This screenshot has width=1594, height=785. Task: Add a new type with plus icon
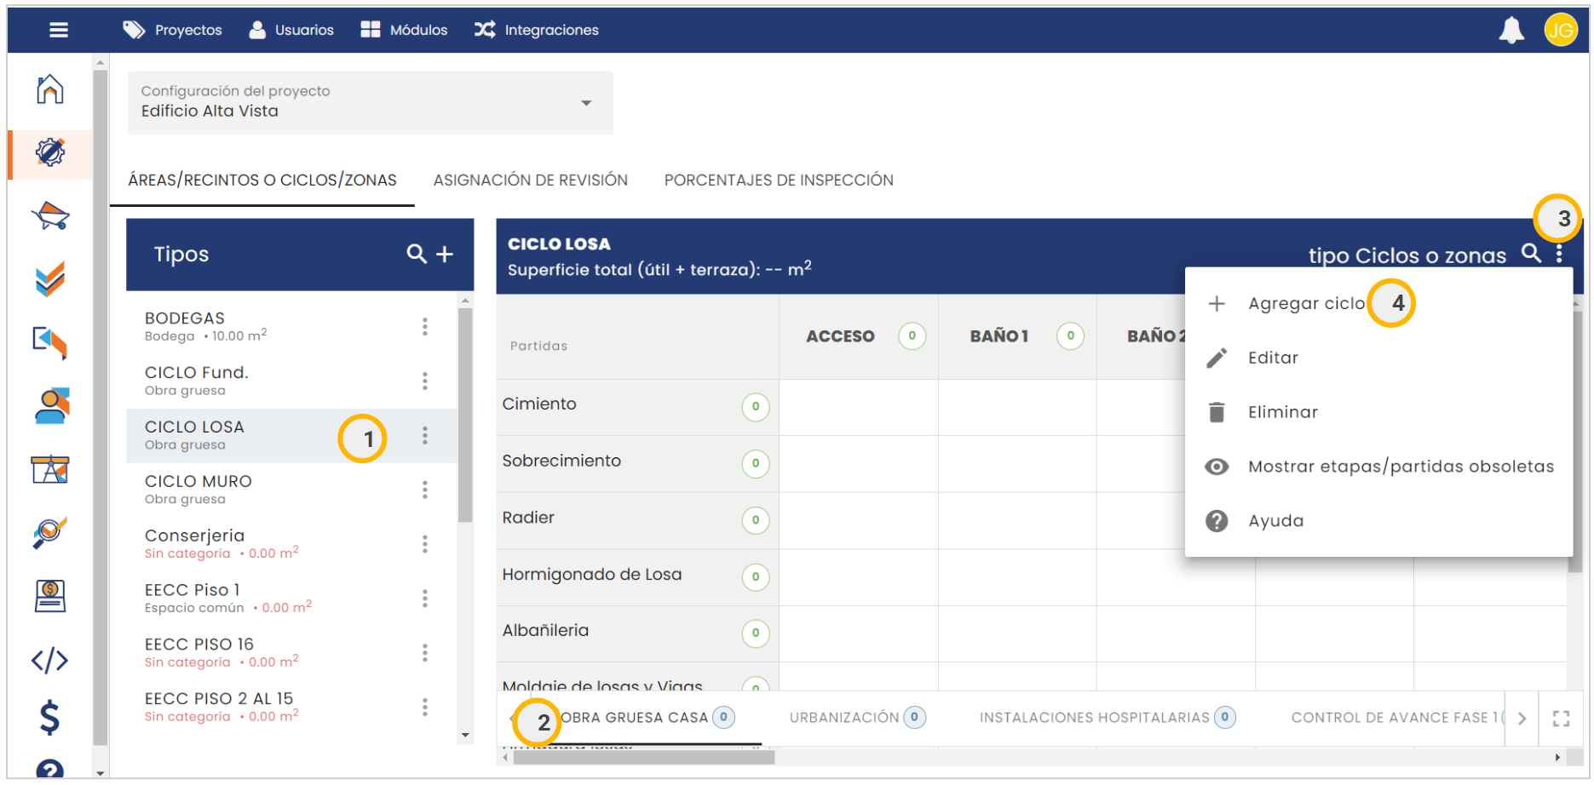pyautogui.click(x=445, y=255)
